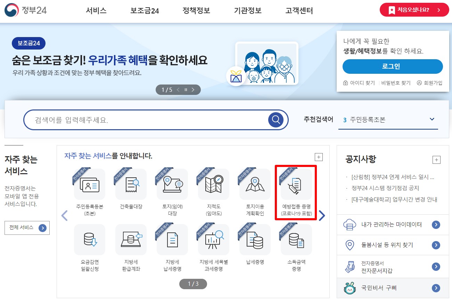
Task: Expand the 추천검색어 keyword list
Action: (x=432, y=119)
